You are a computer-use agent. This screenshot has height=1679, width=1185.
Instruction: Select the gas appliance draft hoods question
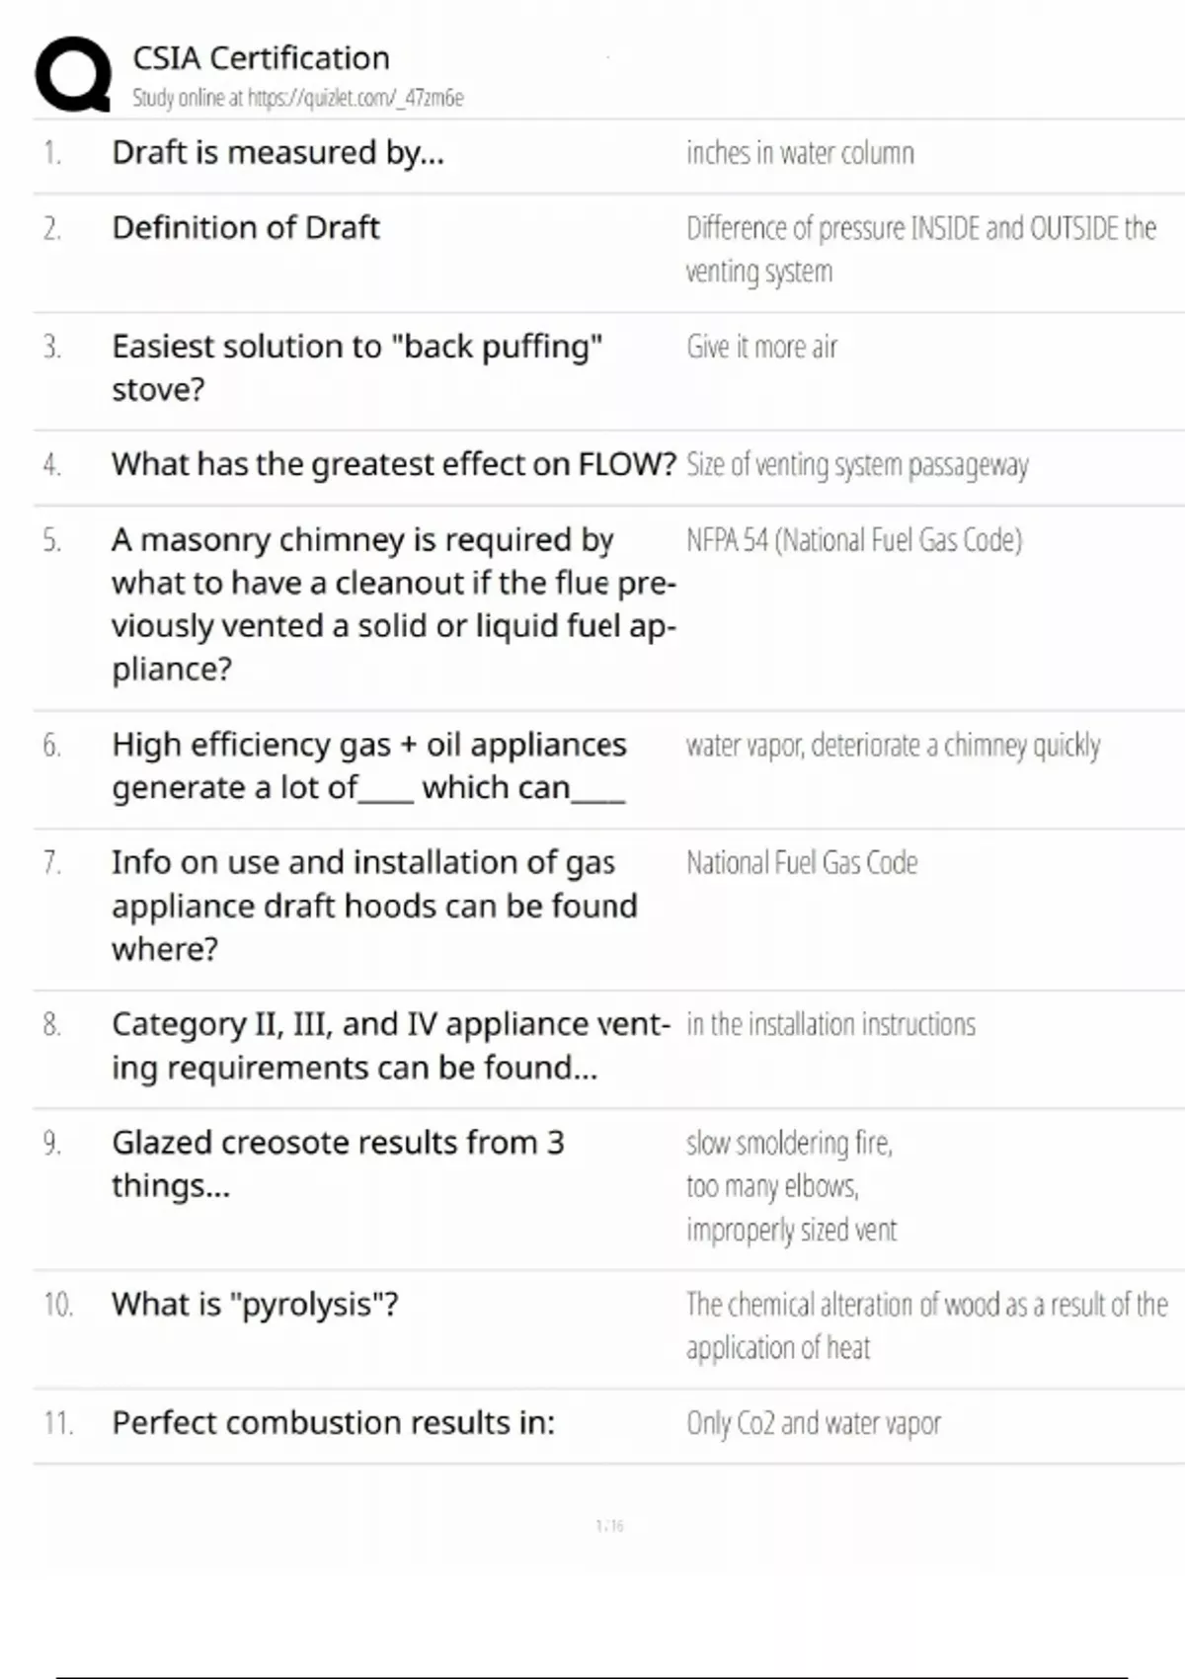coord(374,906)
